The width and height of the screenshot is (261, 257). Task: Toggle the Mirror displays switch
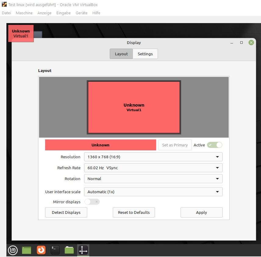click(92, 202)
